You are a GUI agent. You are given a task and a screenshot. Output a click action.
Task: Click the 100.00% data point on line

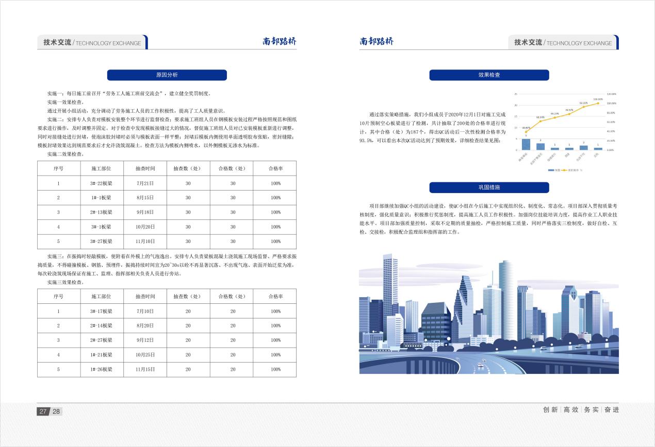[x=598, y=103]
